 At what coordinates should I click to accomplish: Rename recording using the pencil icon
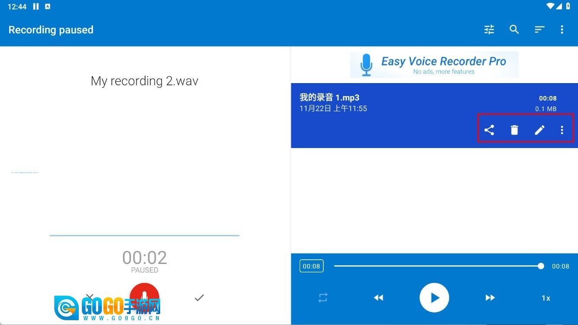pos(539,130)
